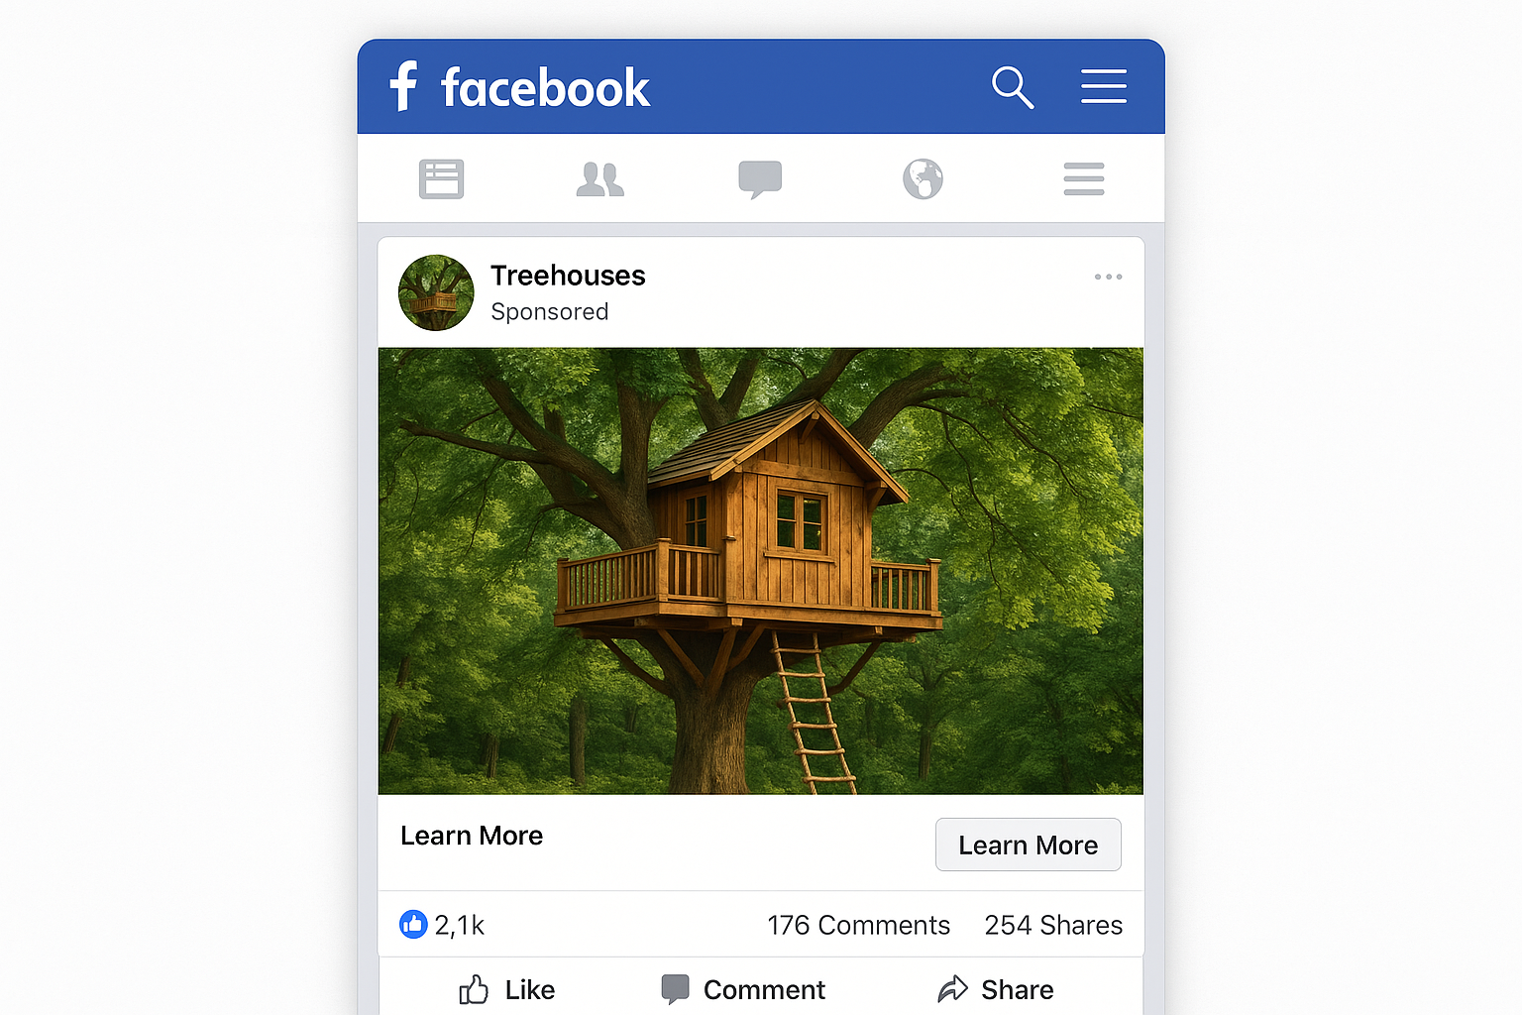Open the Treehouses page name link

568,276
